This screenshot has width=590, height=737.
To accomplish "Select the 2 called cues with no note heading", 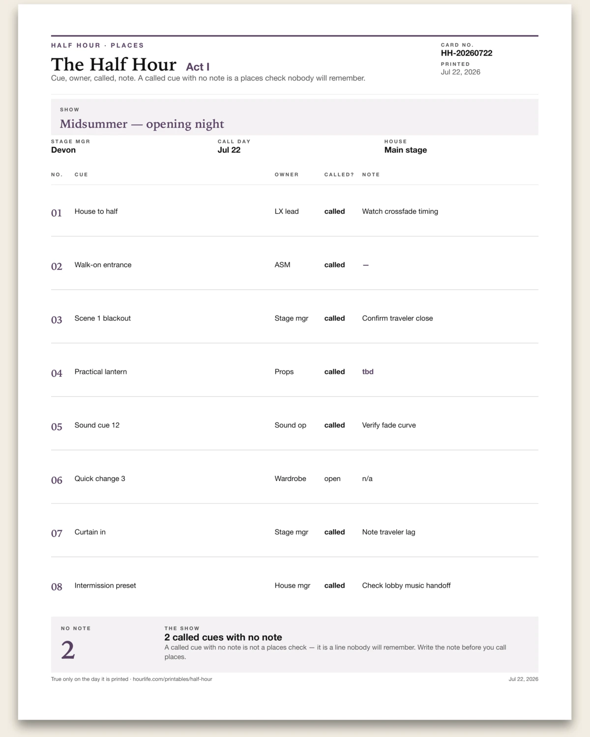I will click(x=223, y=637).
